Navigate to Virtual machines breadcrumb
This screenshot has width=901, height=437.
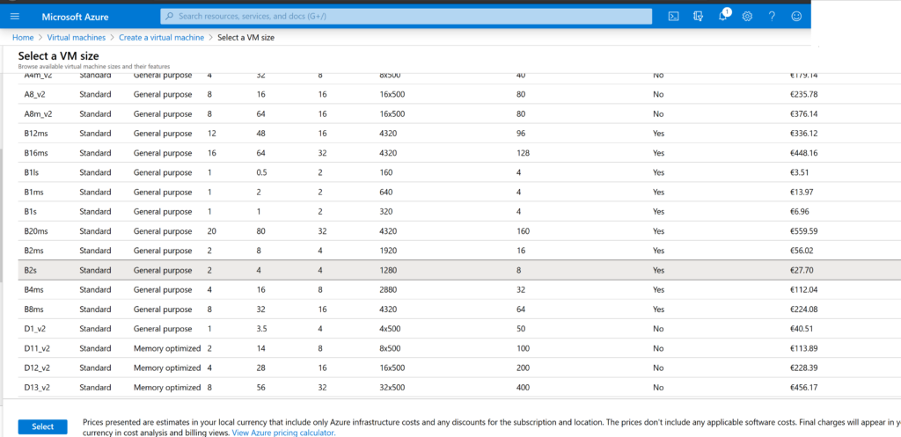click(75, 38)
